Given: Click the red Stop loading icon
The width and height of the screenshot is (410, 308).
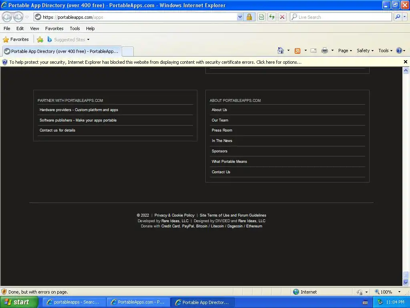Looking at the screenshot, I should point(282,17).
